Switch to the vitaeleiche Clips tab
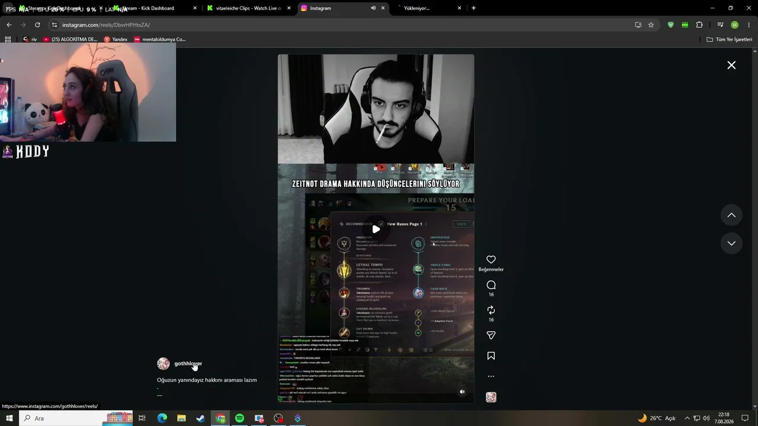Screen dimensions: 758x426 click(x=249, y=8)
